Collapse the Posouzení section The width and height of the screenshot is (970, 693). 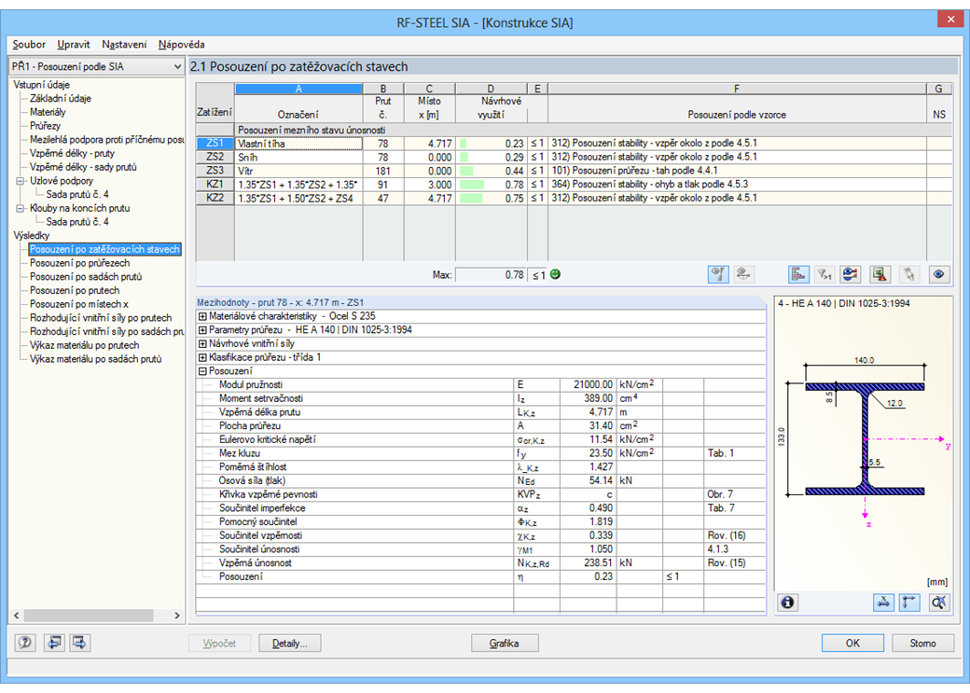coord(202,371)
